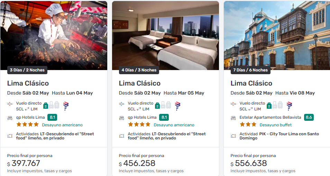Click the activity ticket icon in the 7-day package

tap(233, 136)
